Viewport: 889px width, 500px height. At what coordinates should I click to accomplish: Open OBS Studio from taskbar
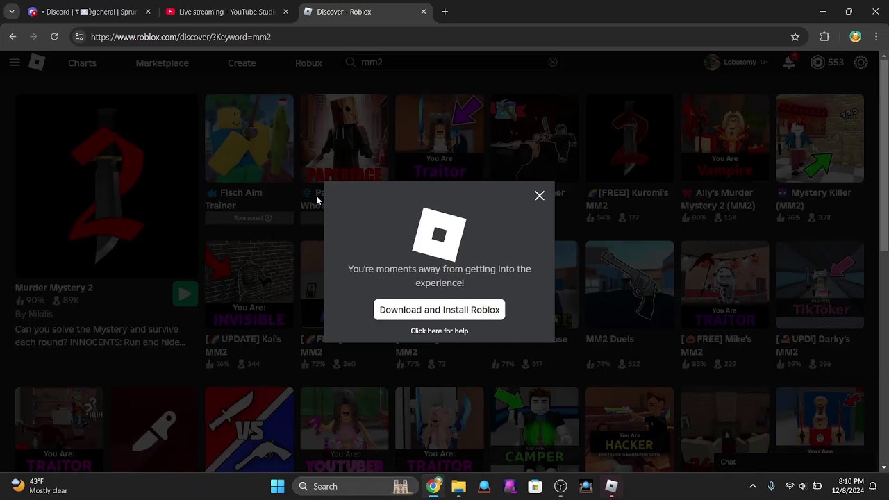point(560,486)
